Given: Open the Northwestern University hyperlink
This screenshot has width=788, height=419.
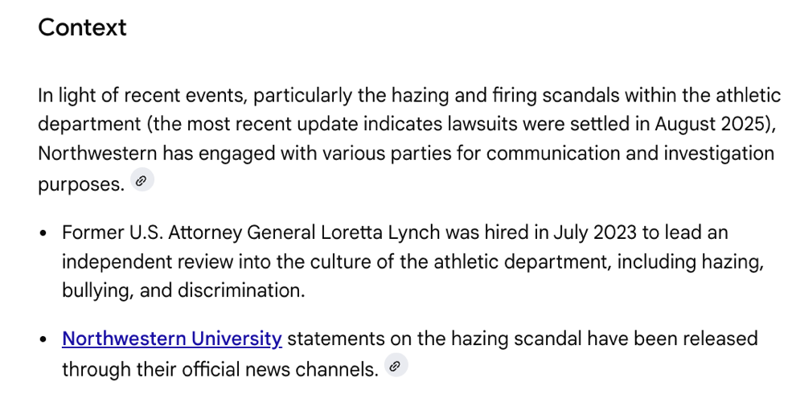Looking at the screenshot, I should pos(171,339).
